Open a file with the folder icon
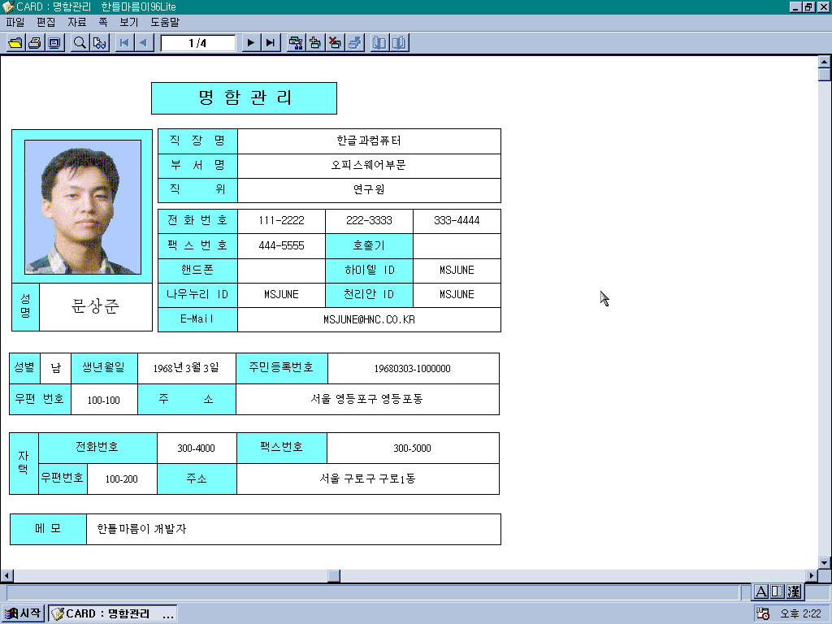The image size is (832, 624). 15,43
